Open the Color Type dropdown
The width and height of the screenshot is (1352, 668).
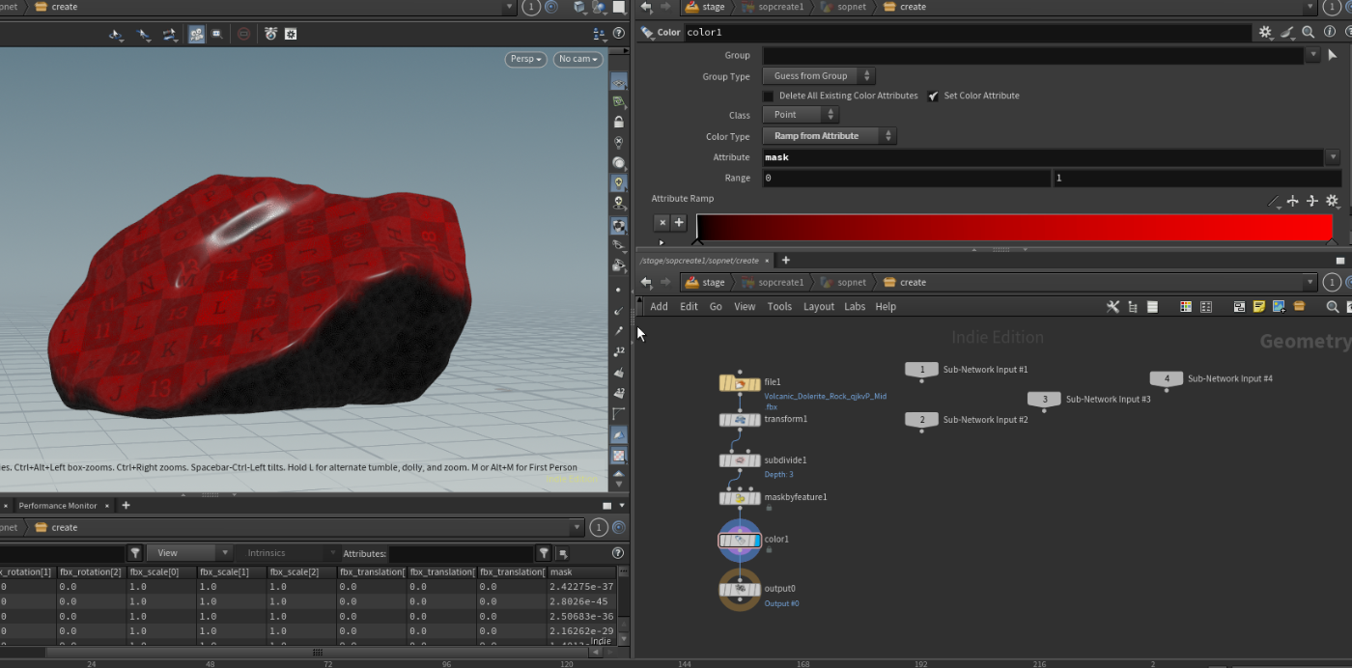830,136
